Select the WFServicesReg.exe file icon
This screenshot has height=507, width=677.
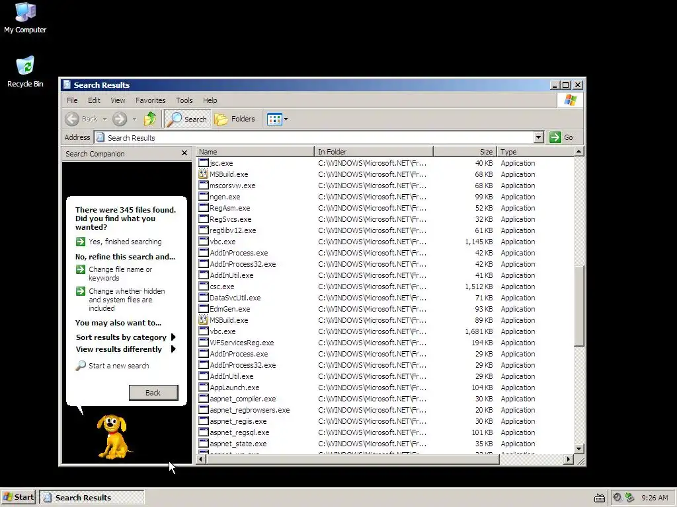click(x=204, y=343)
